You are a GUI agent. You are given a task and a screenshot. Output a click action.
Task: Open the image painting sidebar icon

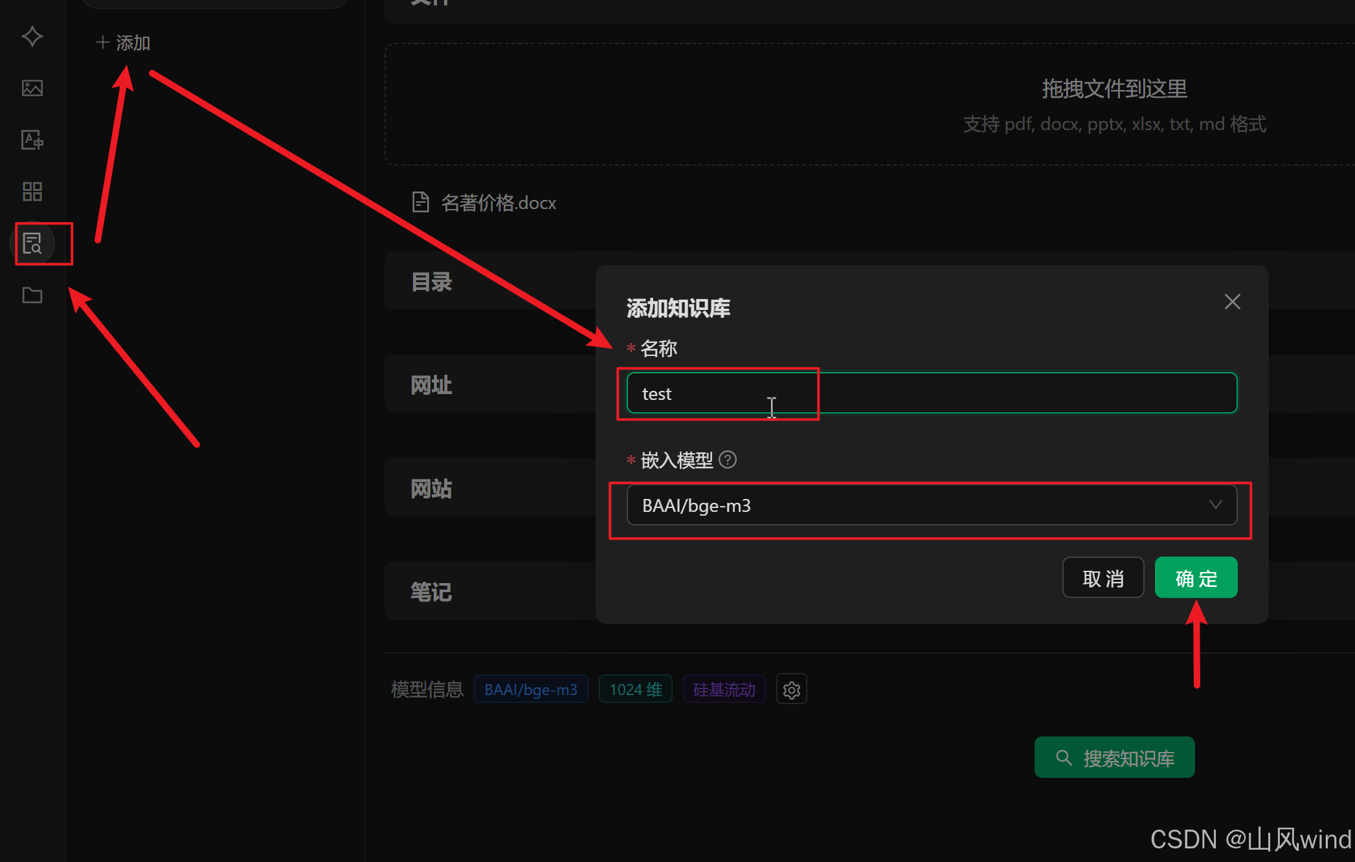point(32,88)
